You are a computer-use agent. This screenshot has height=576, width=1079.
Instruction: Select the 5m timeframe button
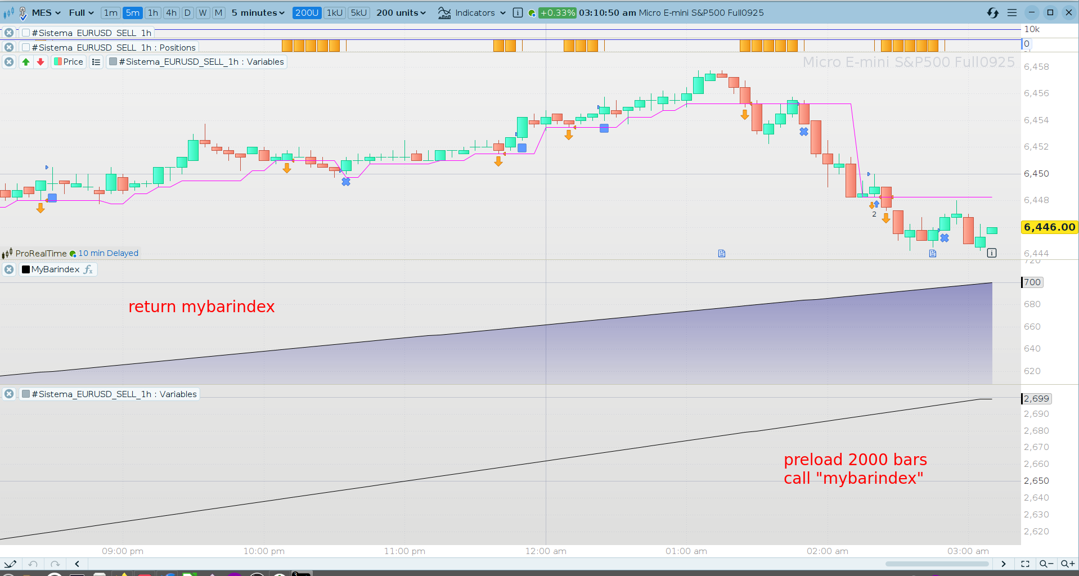[133, 12]
